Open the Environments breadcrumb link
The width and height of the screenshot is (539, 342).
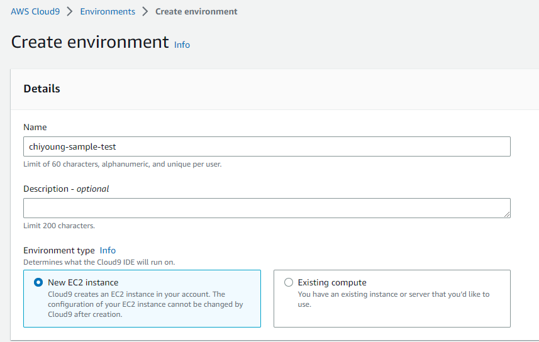pos(108,11)
